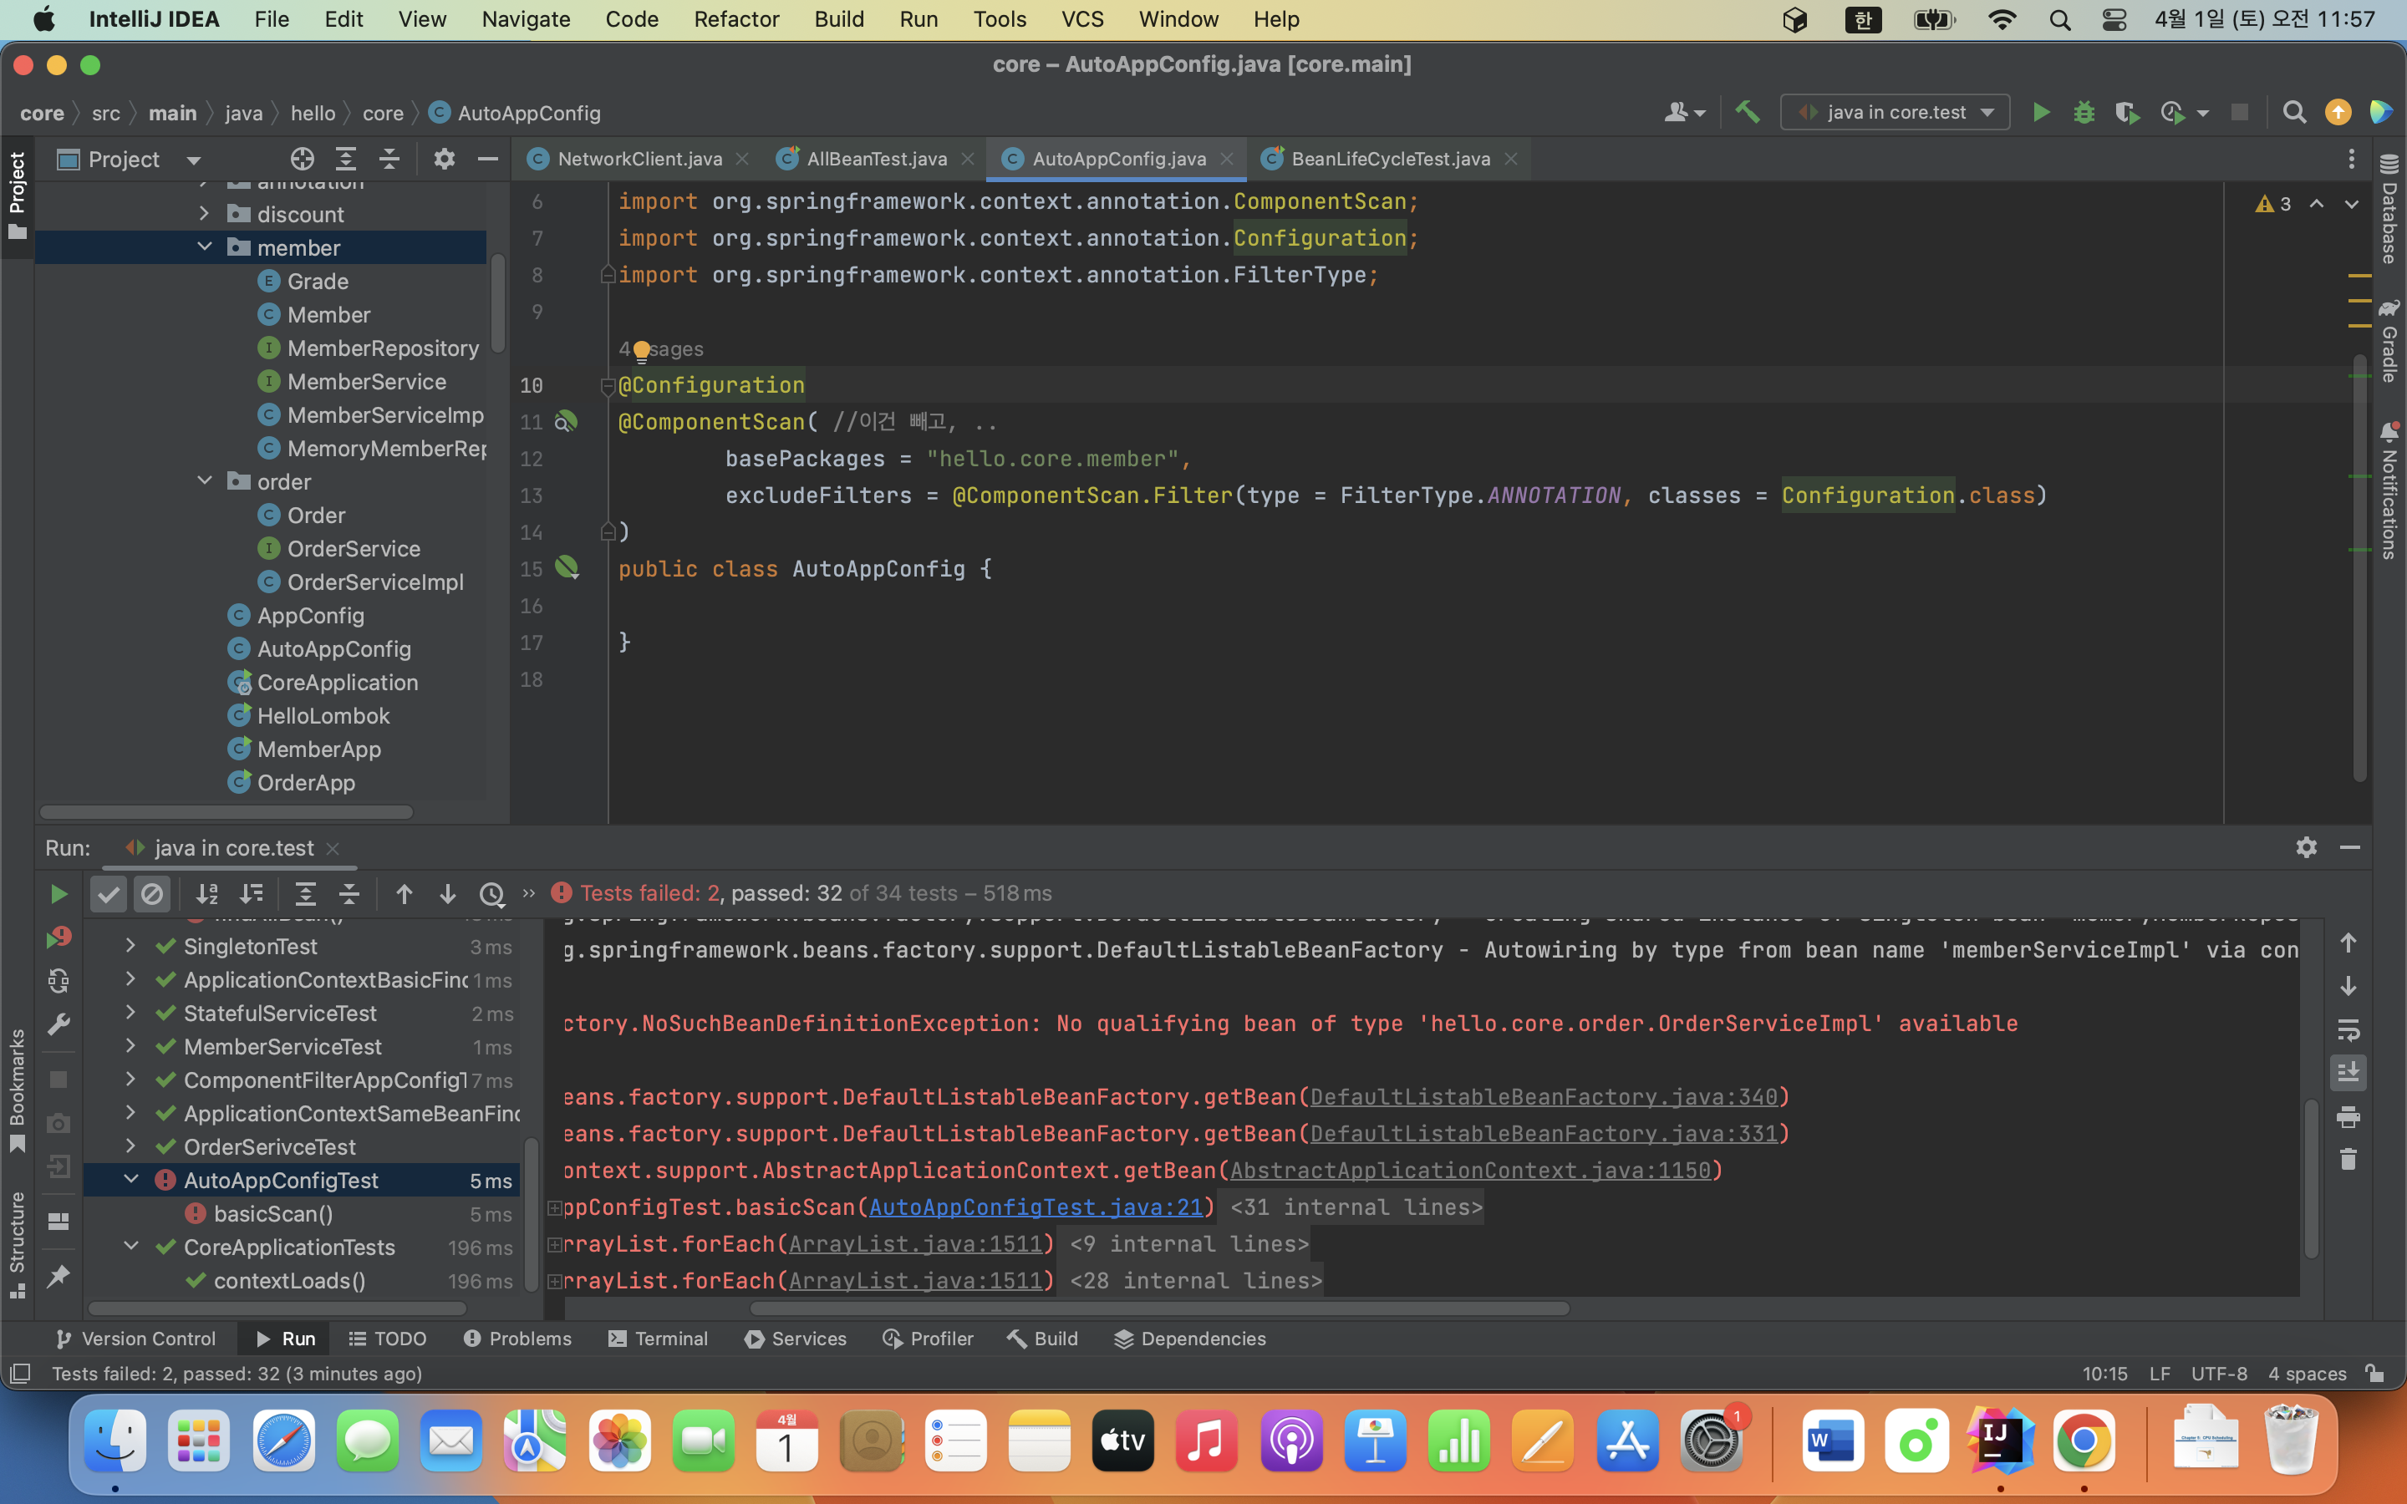The height and width of the screenshot is (1504, 2407).
Task: Collapse the CoreApplicationTests node
Action: click(x=130, y=1247)
